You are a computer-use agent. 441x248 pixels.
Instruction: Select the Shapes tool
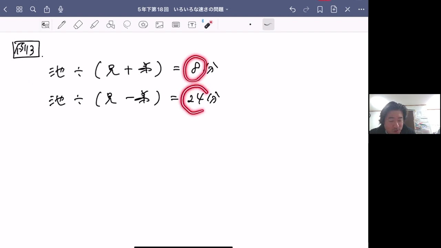[x=111, y=24]
